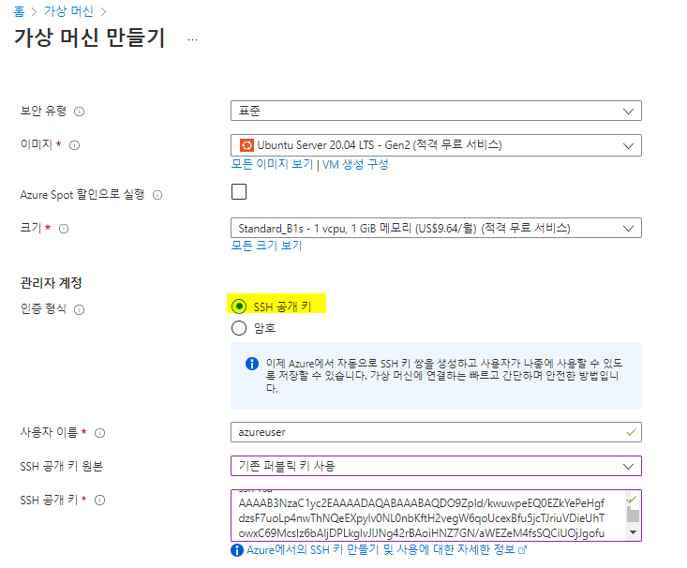This screenshot has width=687, height=568.
Task: Open the Ubuntu Server image dropdown
Action: (436, 145)
